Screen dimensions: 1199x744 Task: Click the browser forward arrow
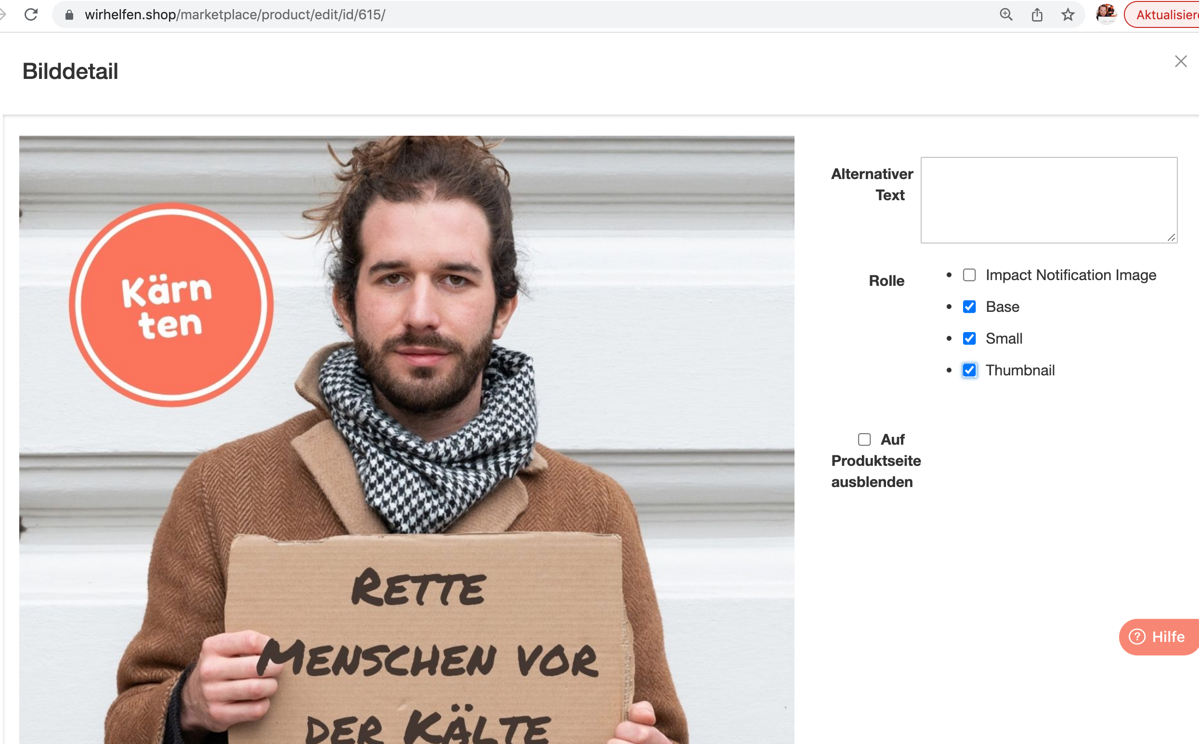[2, 15]
